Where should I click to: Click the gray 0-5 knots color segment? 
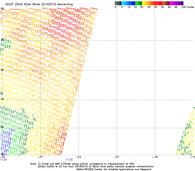click(x=118, y=3)
